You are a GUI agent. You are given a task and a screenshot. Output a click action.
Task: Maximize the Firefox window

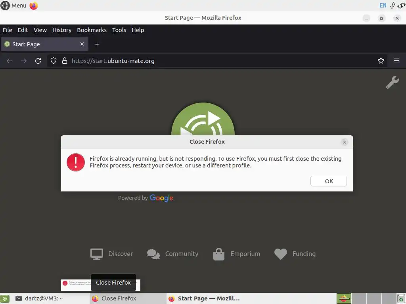(x=381, y=18)
